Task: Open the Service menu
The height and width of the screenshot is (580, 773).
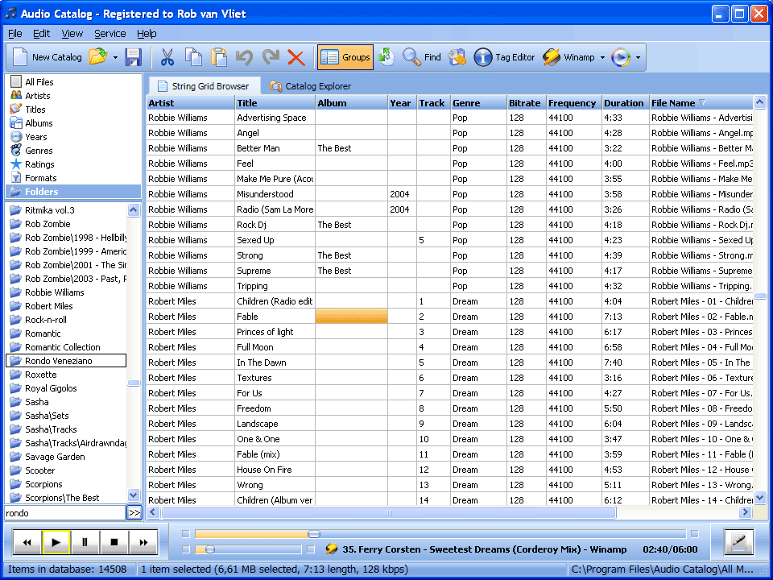Action: 110,33
